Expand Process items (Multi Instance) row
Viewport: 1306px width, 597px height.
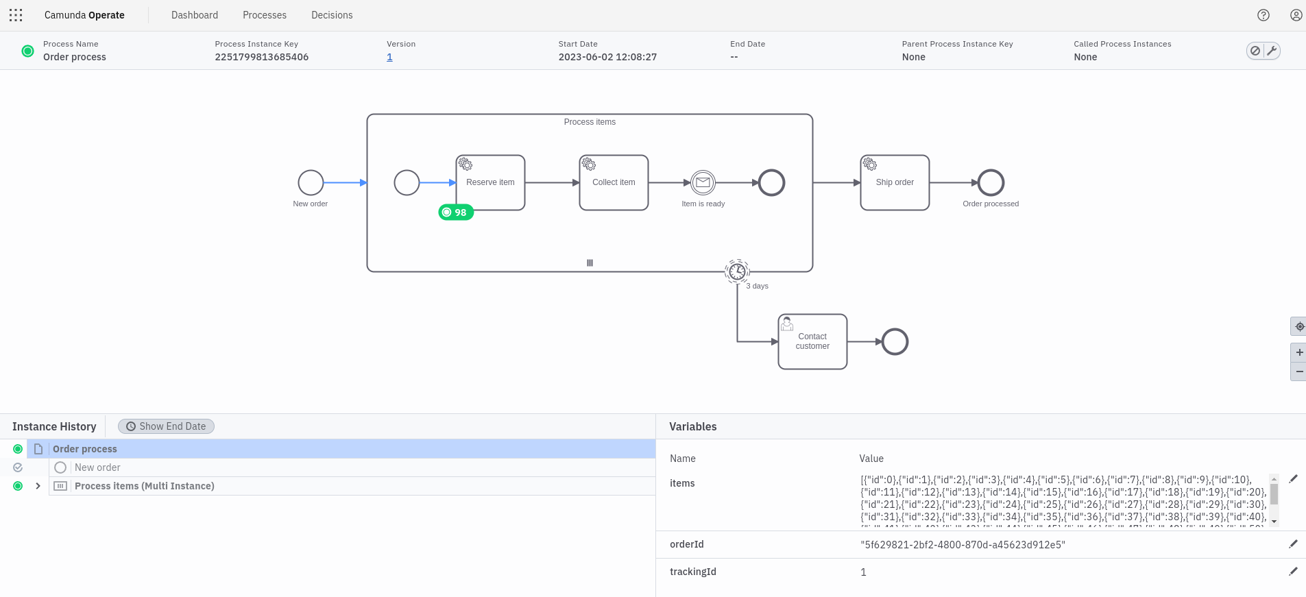[x=38, y=486]
